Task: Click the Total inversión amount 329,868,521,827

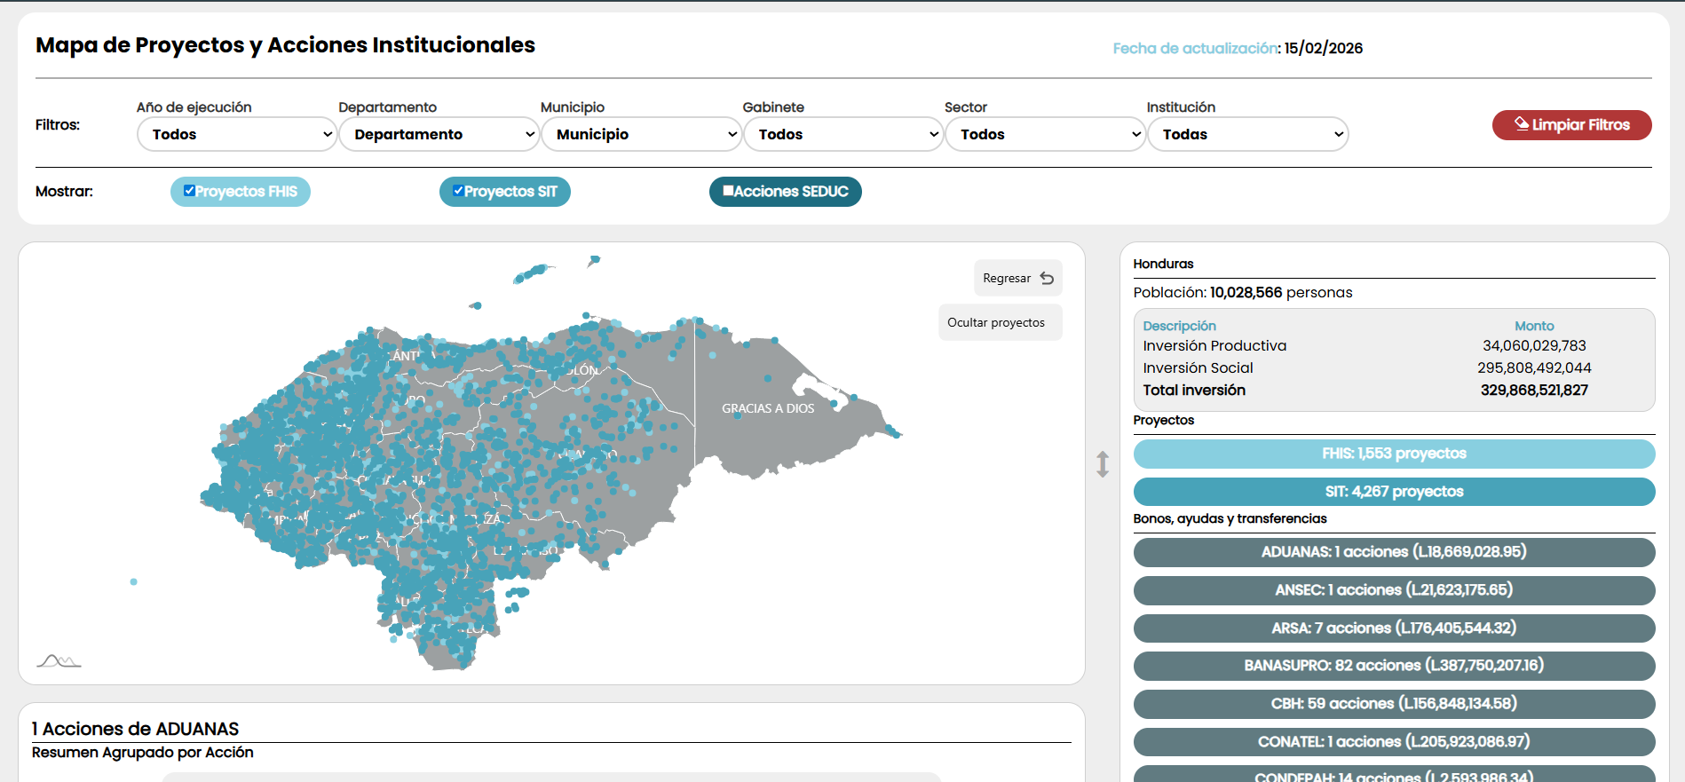Action: point(1534,390)
